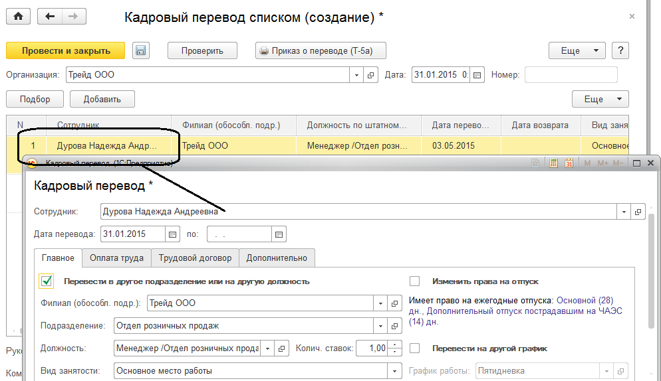Click the Филиал (обособл. подр.) column header
Screen dimensions: 661x381
pyautogui.click(x=233, y=125)
